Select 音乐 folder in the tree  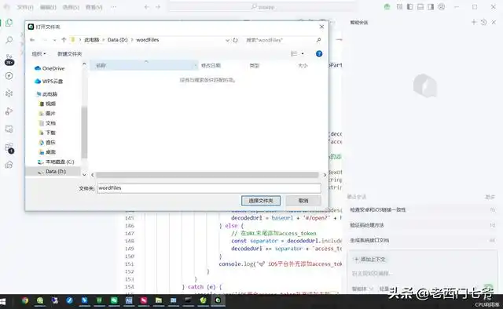pyautogui.click(x=47, y=142)
